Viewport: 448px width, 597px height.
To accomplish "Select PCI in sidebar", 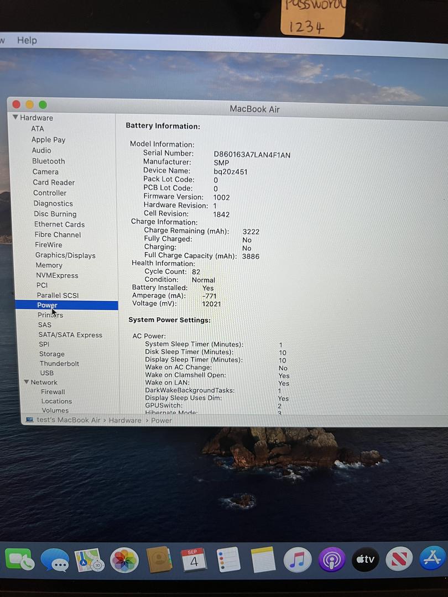I will click(x=42, y=285).
